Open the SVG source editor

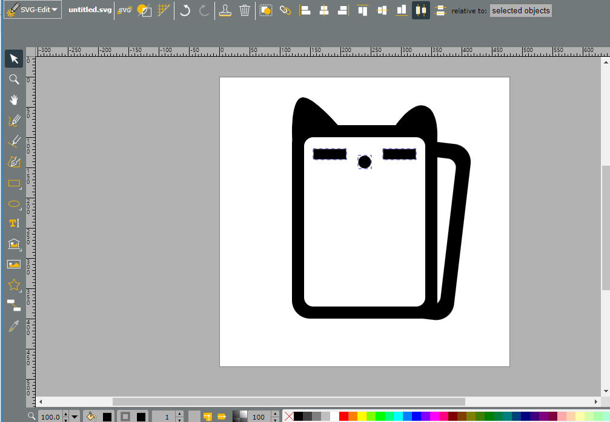click(x=125, y=10)
